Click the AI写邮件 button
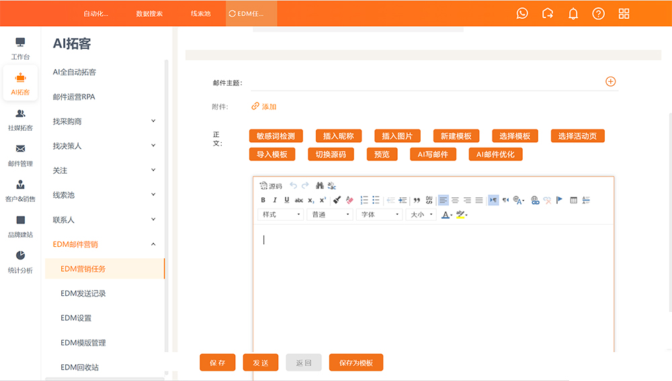 click(433, 154)
